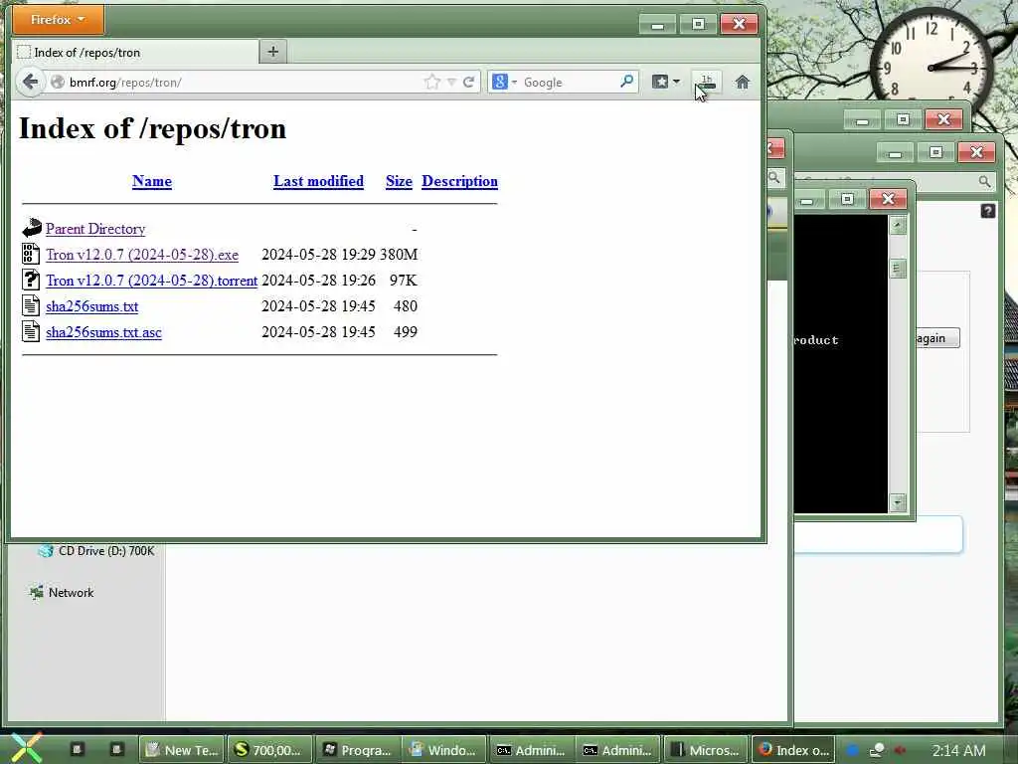The height and width of the screenshot is (764, 1018).
Task: Sort listing by Description
Action: tap(459, 181)
